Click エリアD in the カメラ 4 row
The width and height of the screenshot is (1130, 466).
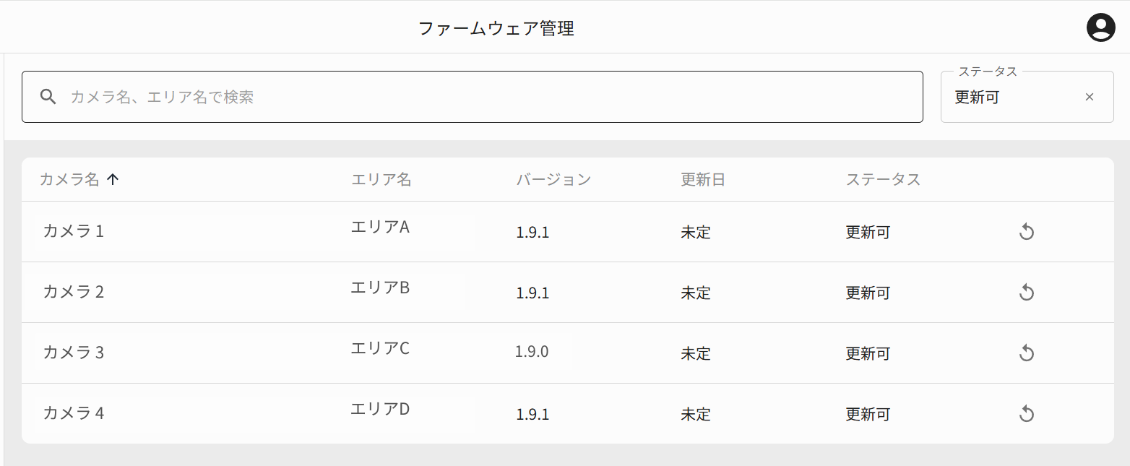(380, 409)
